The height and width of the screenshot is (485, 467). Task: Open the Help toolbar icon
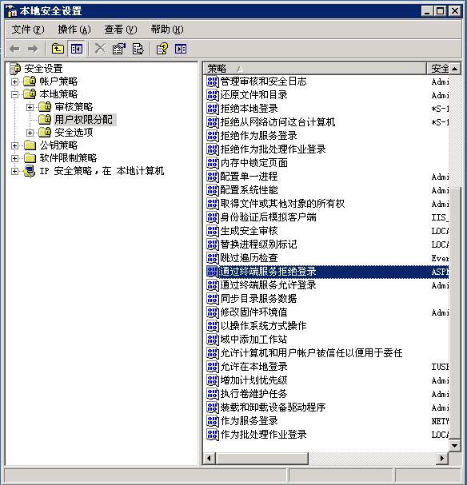click(x=162, y=49)
